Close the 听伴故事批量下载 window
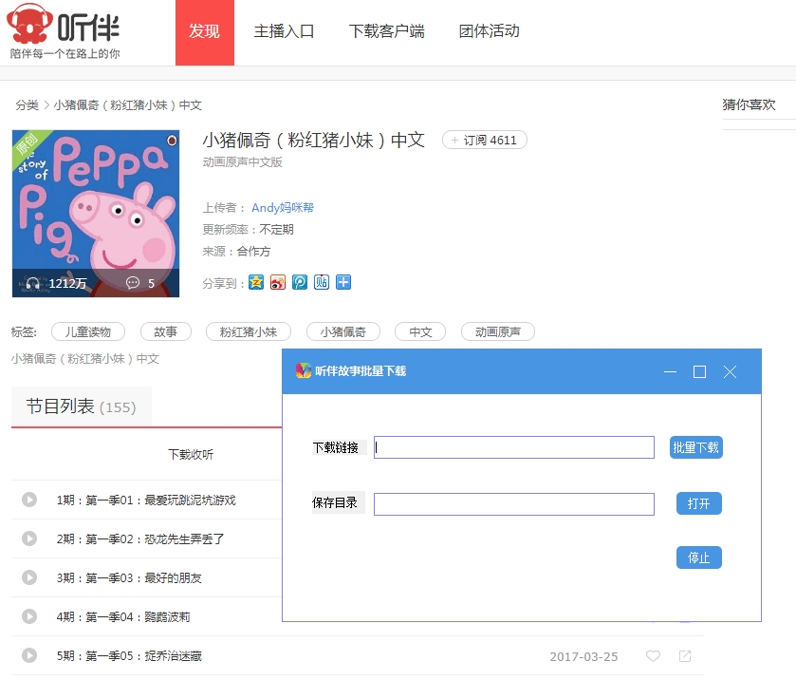This screenshot has height=680, width=796. [x=730, y=372]
